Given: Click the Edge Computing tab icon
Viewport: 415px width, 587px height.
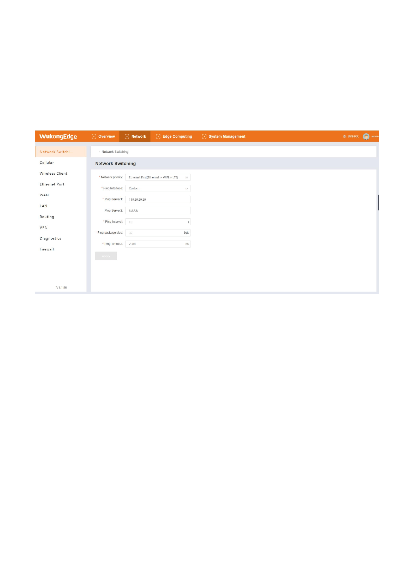Looking at the screenshot, I should tap(158, 136).
